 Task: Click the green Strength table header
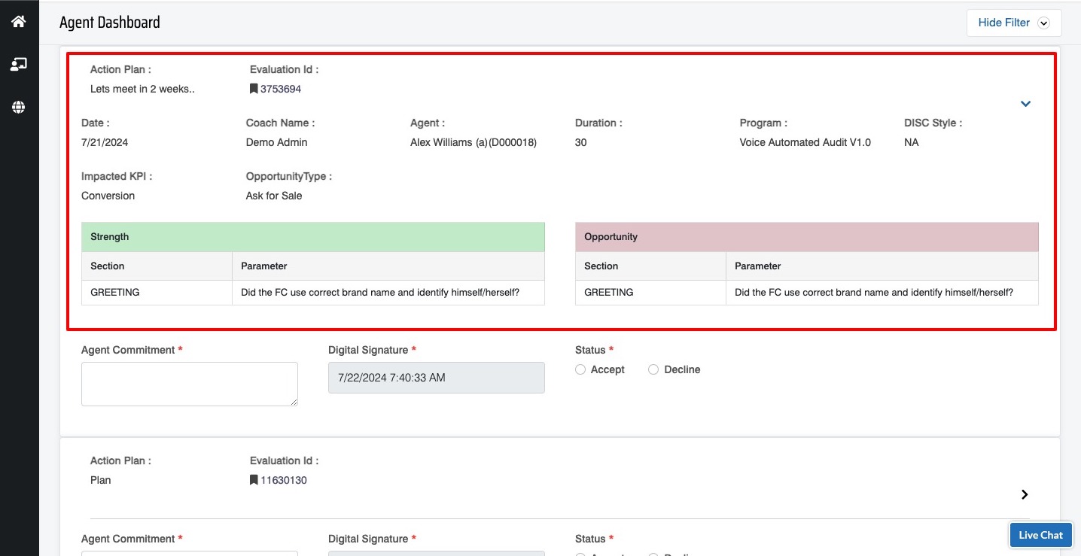[x=312, y=237]
